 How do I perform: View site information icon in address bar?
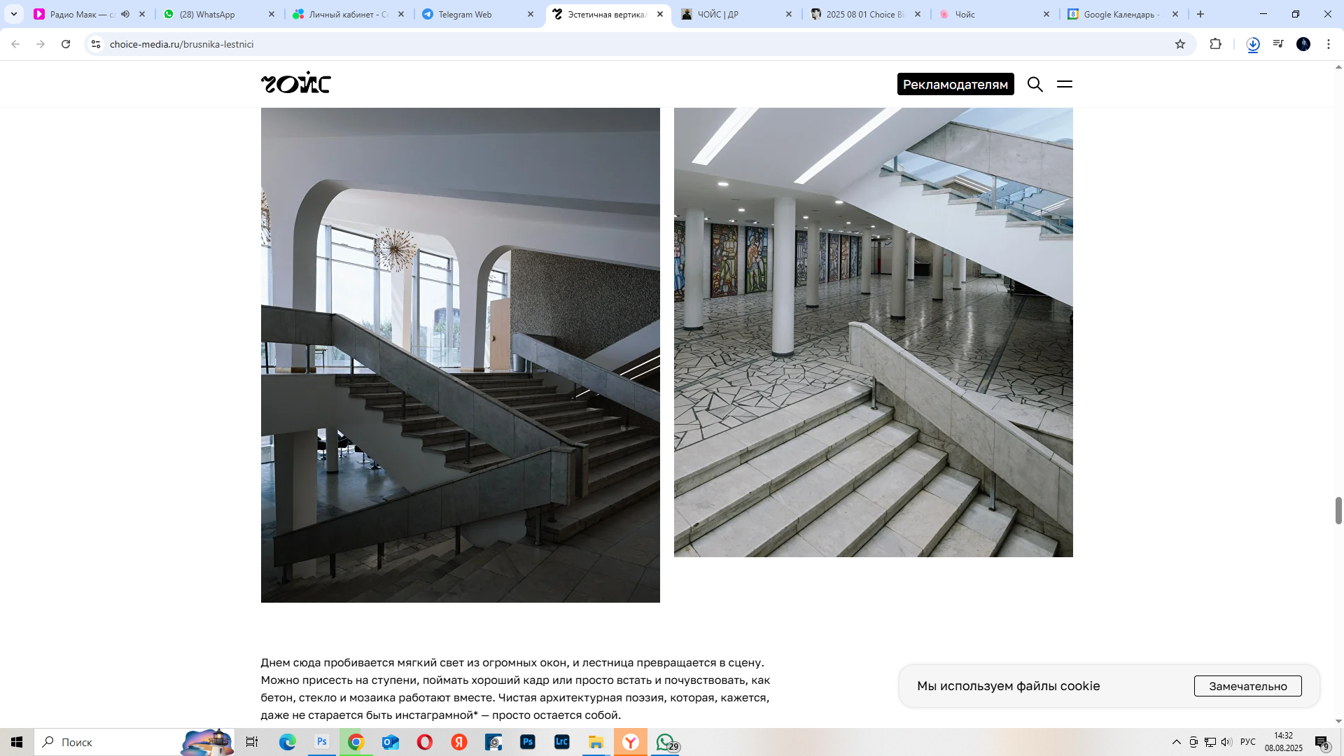click(96, 44)
